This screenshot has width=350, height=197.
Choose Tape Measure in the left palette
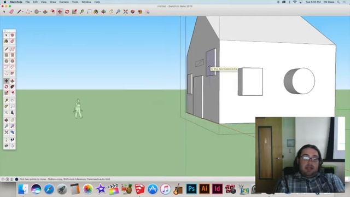pyautogui.click(x=6, y=101)
